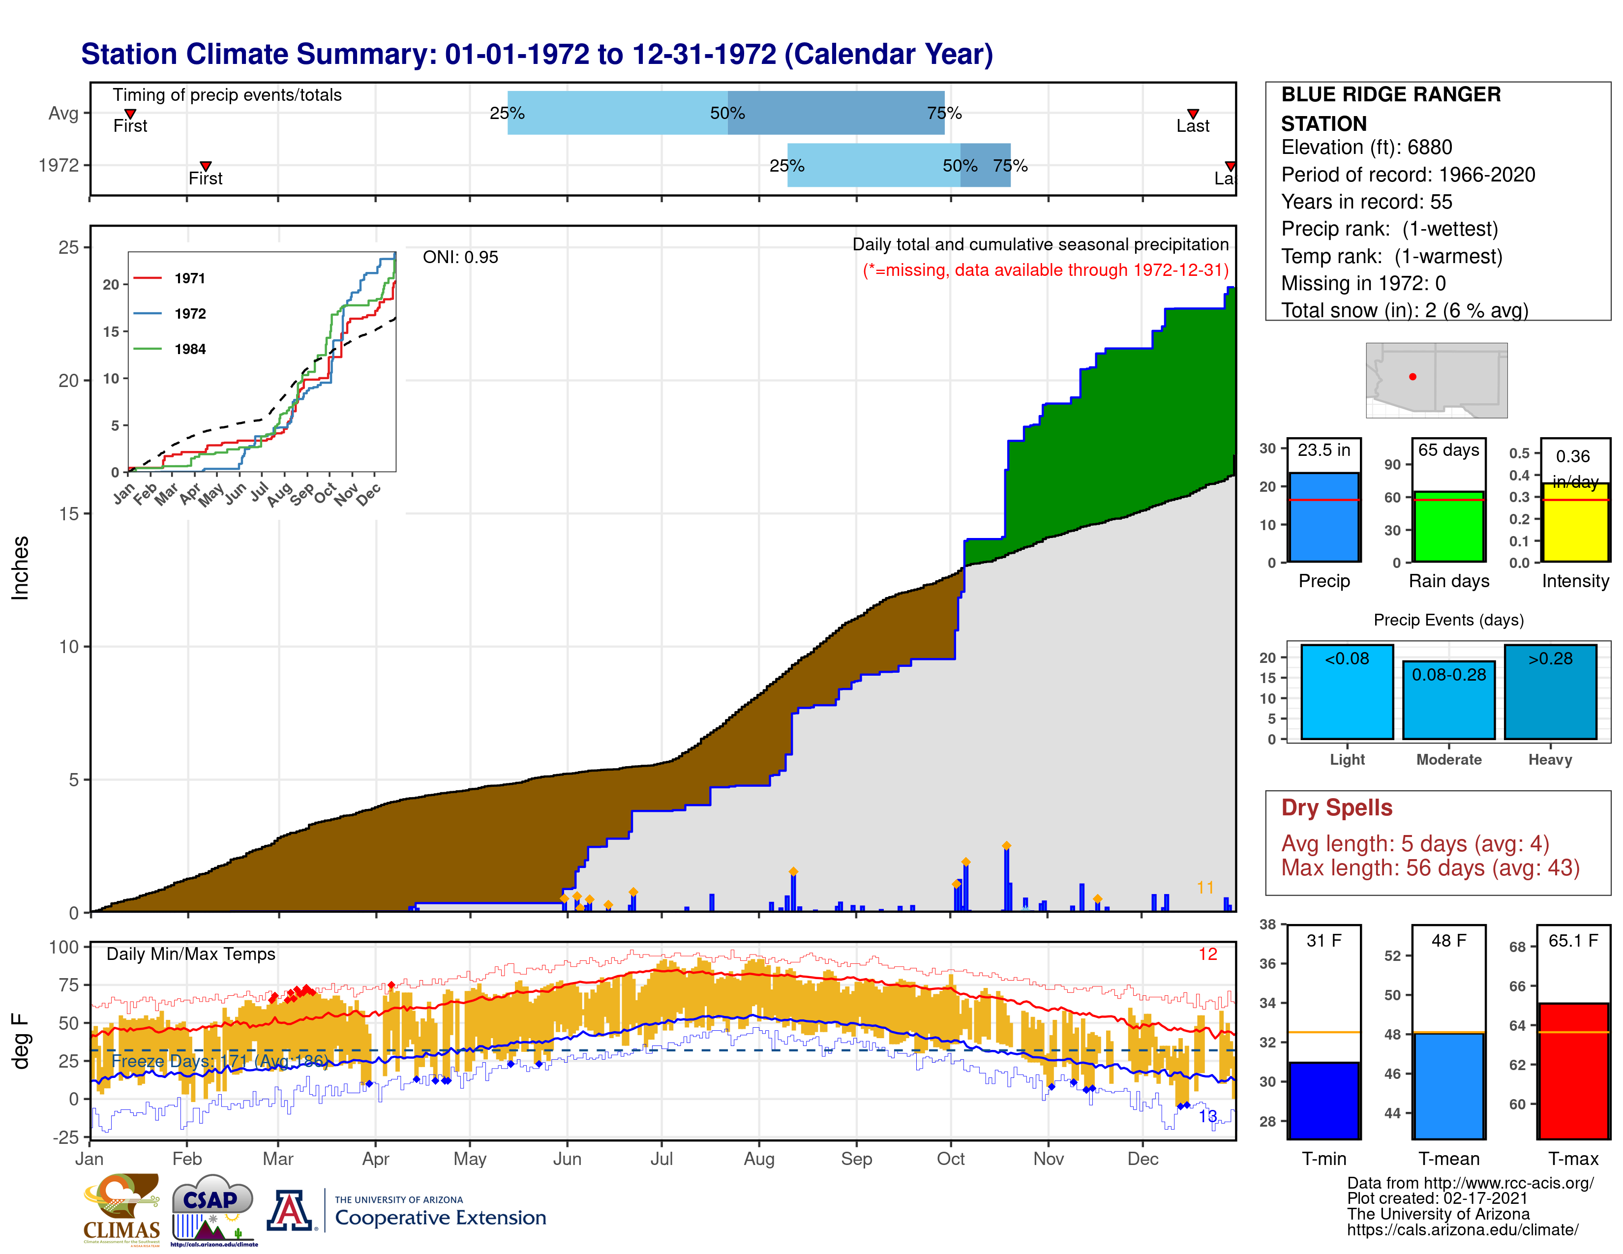Click 'Years in record: 55' text
The height and width of the screenshot is (1254, 1623).
(1367, 202)
